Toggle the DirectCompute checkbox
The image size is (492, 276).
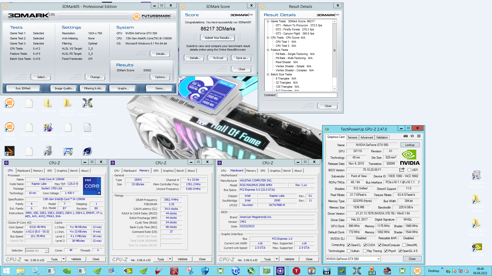(x=380, y=245)
